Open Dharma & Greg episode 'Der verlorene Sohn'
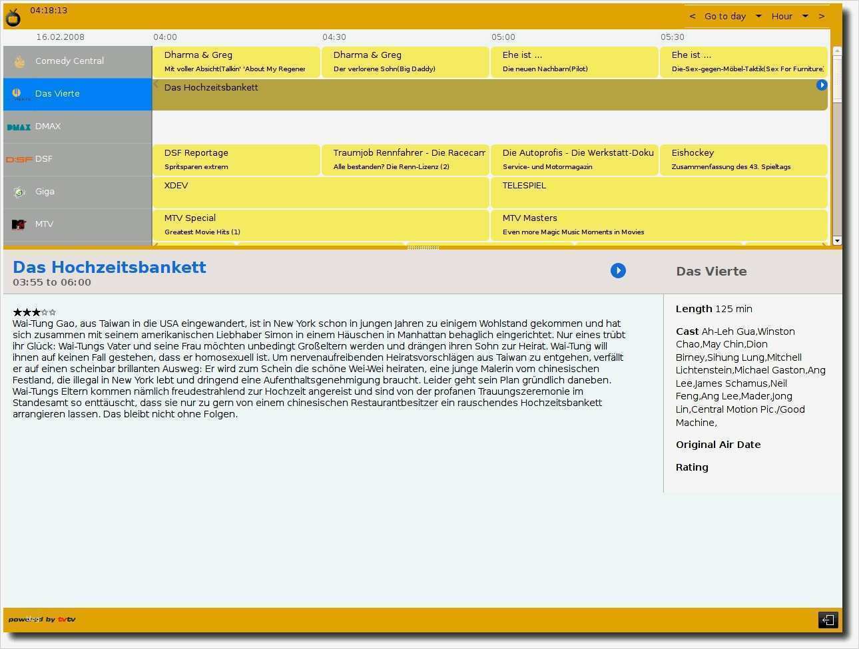Image resolution: width=859 pixels, height=649 pixels. point(406,62)
